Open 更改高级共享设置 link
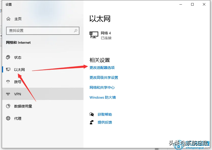The height and width of the screenshot is (150, 212). tap(104, 78)
